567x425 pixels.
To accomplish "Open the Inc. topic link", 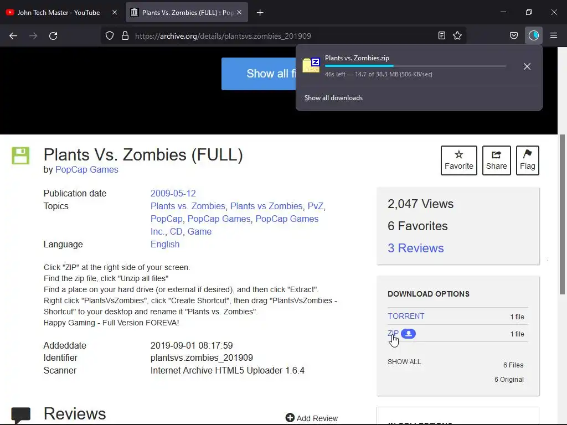I will click(x=158, y=231).
